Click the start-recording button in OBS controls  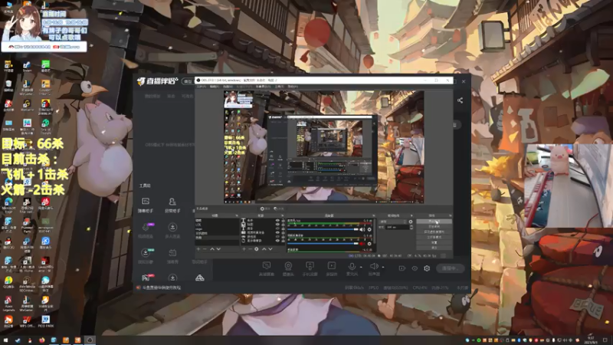[434, 226]
